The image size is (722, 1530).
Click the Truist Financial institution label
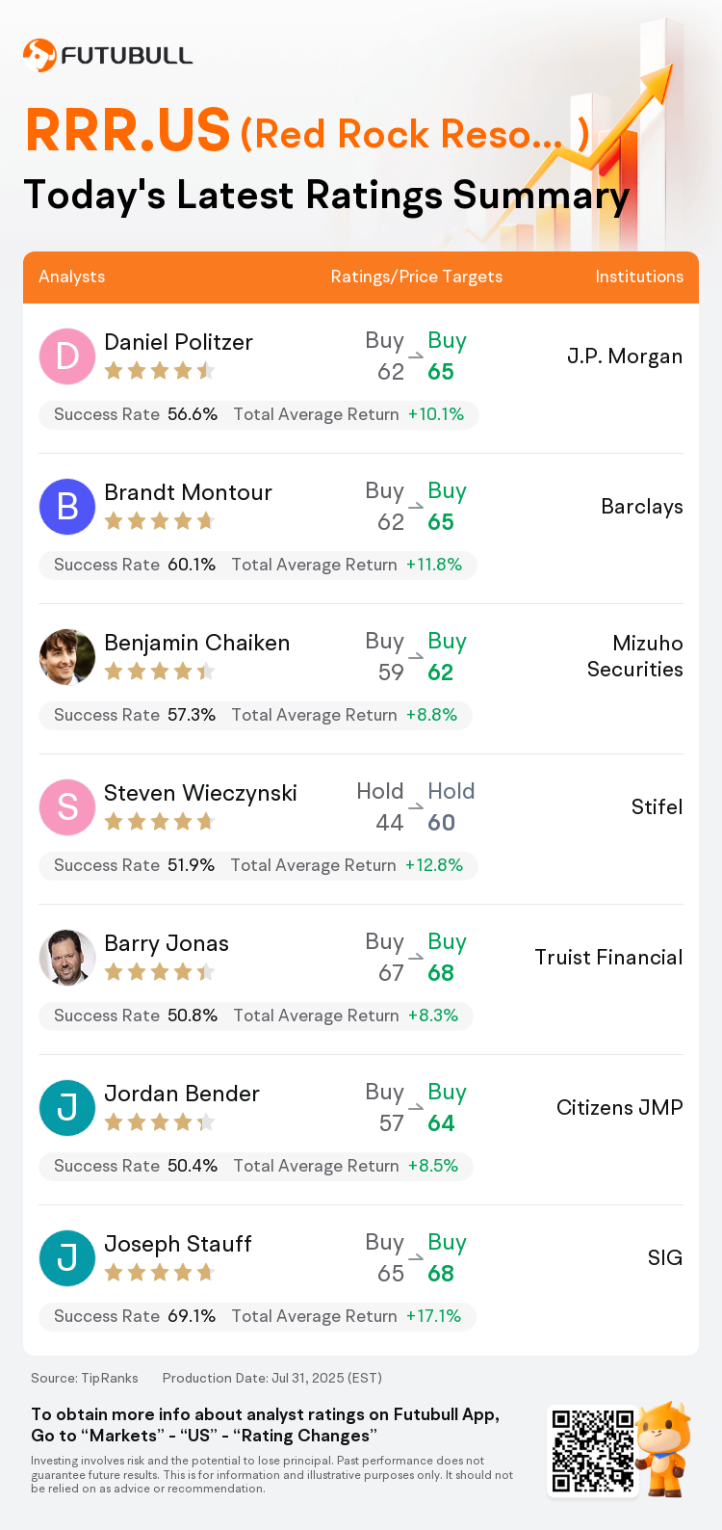(608, 958)
